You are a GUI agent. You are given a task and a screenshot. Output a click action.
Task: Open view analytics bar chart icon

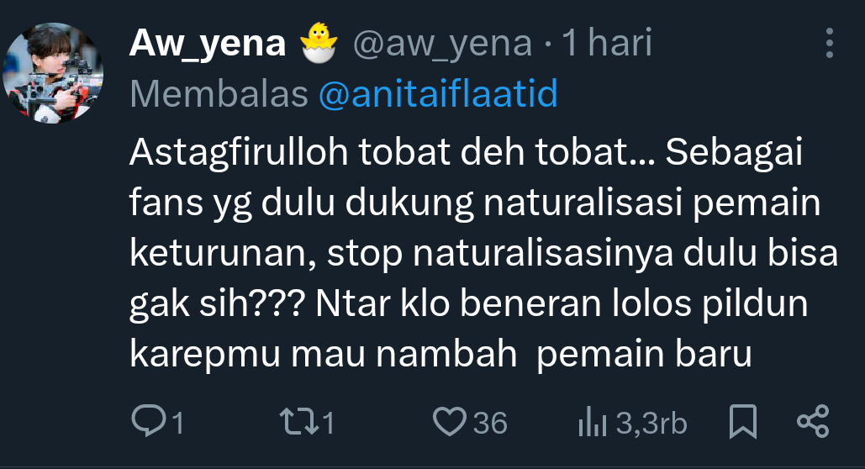pyautogui.click(x=593, y=422)
